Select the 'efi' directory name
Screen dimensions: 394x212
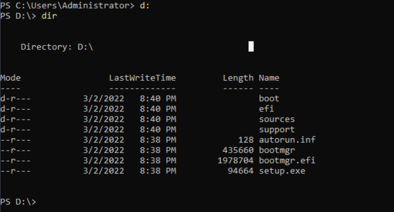click(266, 109)
